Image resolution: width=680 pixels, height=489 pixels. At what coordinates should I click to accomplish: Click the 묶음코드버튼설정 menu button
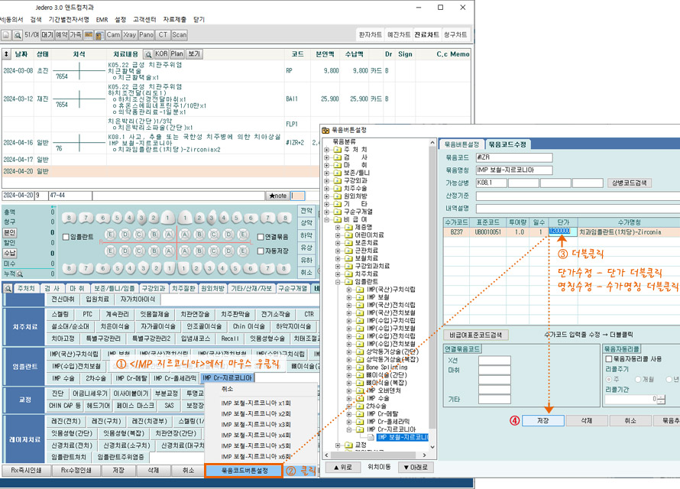coord(244,471)
